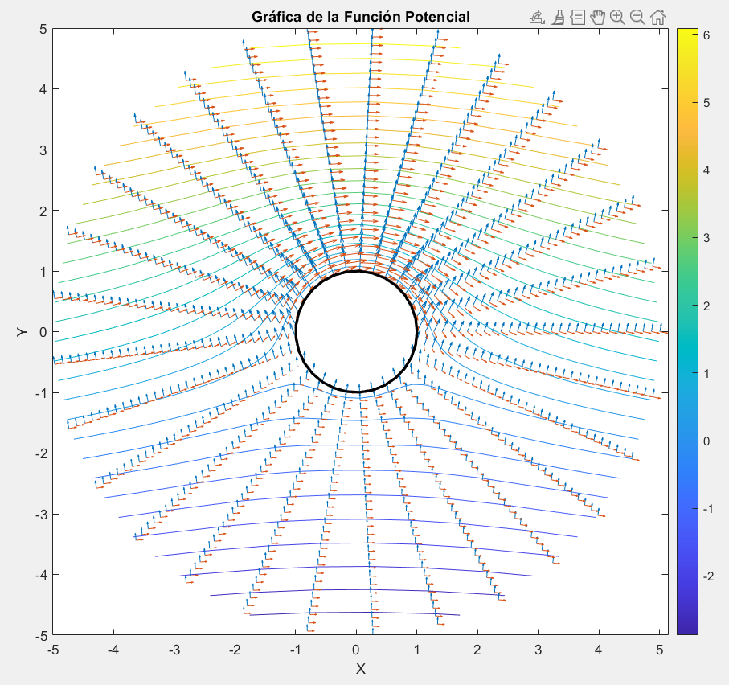Pick the teal colorbar region near 2

click(x=687, y=306)
